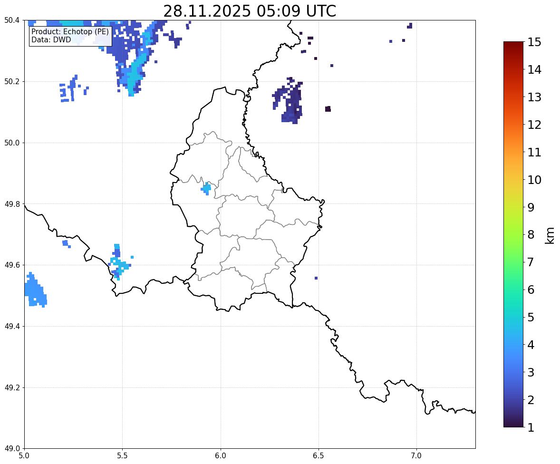560x464 pixels.
Task: Click colorbar tick label '8'
Action: 531,235
